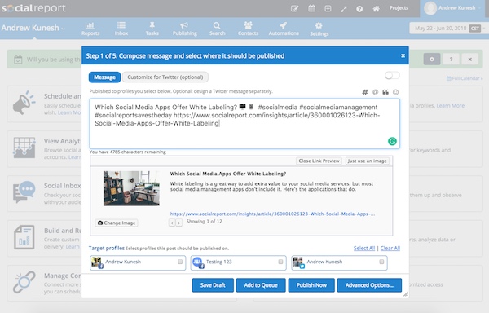This screenshot has width=489, height=313.
Task: Open the Inbox section
Action: 121,29
